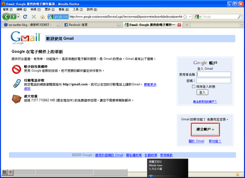Viewport: 245px width, 178px height.
Task: Click the 使用者名稱 username field
Action: pyautogui.click(x=214, y=75)
